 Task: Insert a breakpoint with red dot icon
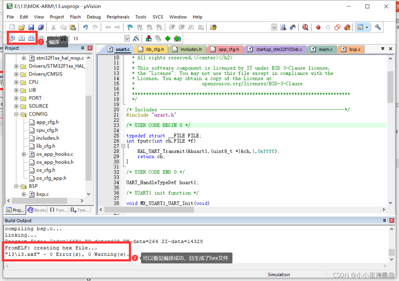click(x=318, y=28)
